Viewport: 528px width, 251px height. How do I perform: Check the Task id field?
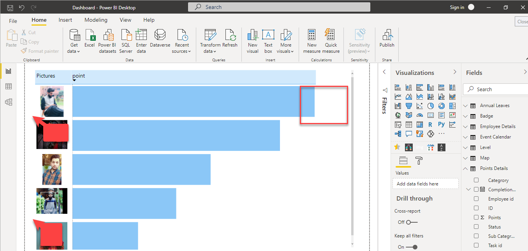tap(476, 245)
